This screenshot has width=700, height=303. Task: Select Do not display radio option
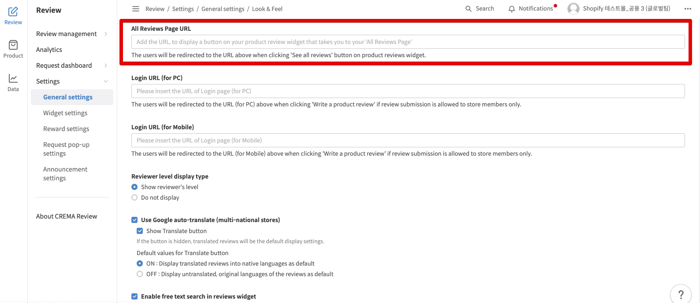coord(134,197)
